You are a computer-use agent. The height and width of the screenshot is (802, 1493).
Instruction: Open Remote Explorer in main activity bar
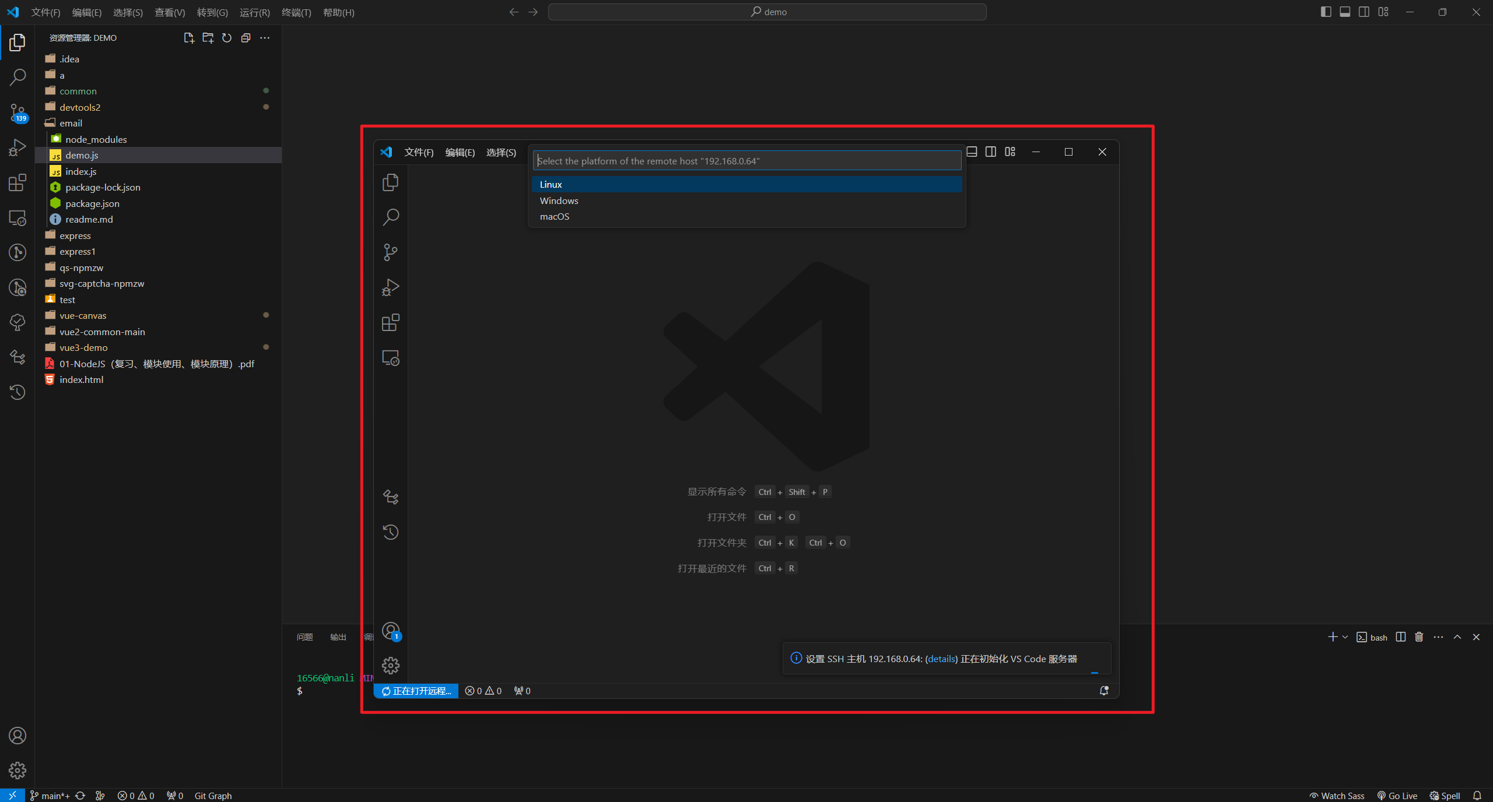pyautogui.click(x=17, y=218)
